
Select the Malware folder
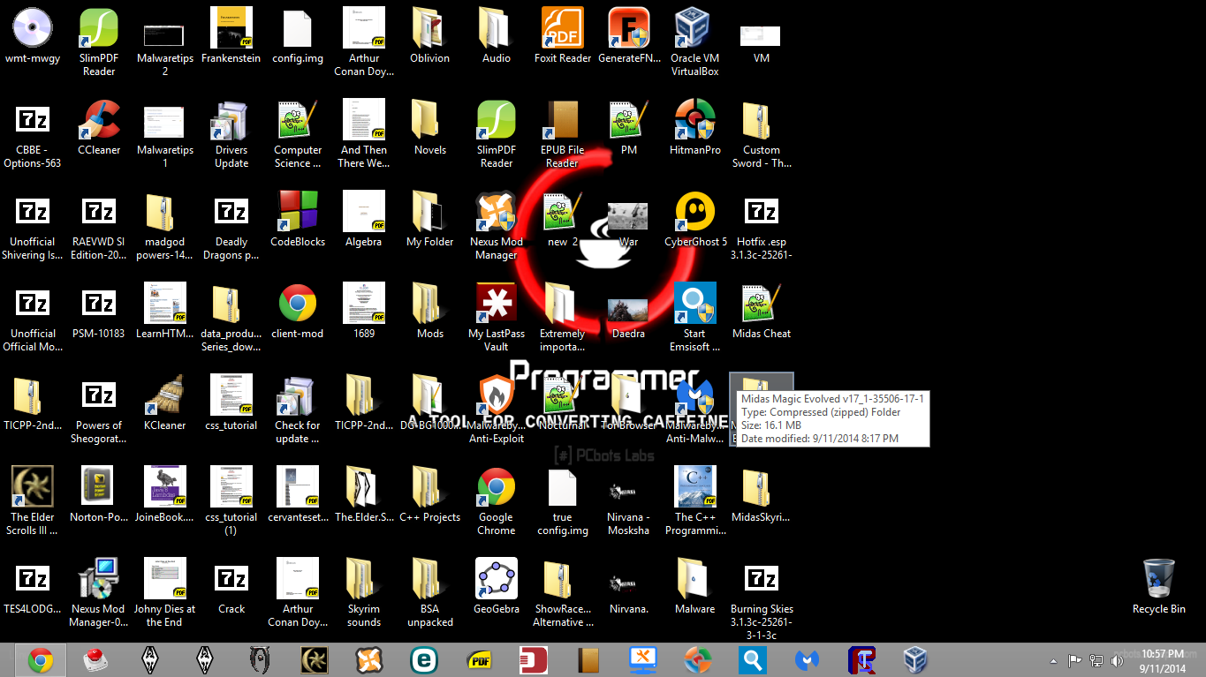tap(695, 585)
